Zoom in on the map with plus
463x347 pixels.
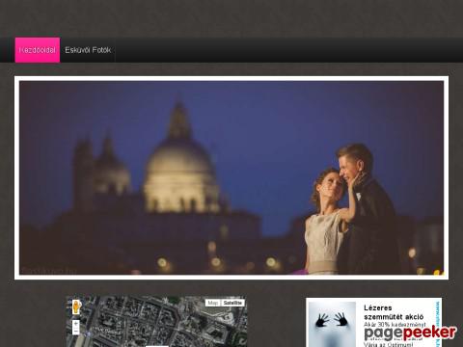click(75, 324)
